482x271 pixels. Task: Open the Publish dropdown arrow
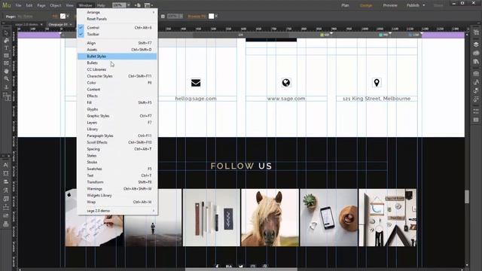coord(423,5)
